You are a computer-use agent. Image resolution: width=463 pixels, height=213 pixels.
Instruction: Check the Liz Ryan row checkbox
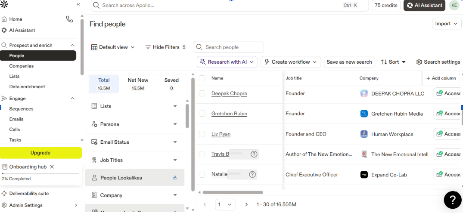pyautogui.click(x=202, y=134)
